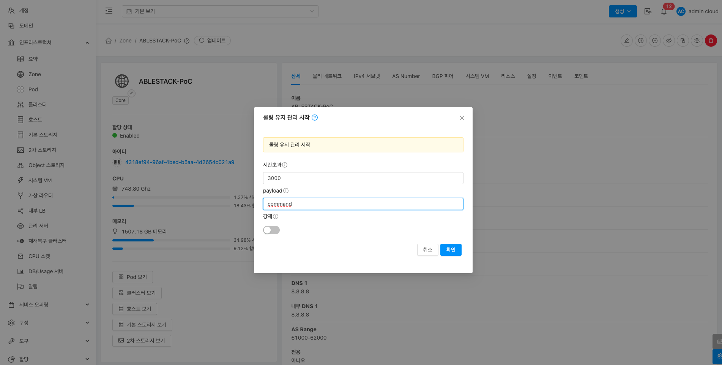Click the red delete zone icon
Viewport: 722px width, 365px height.
click(711, 41)
